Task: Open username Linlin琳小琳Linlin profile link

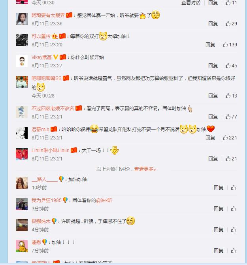Action: coord(51,150)
